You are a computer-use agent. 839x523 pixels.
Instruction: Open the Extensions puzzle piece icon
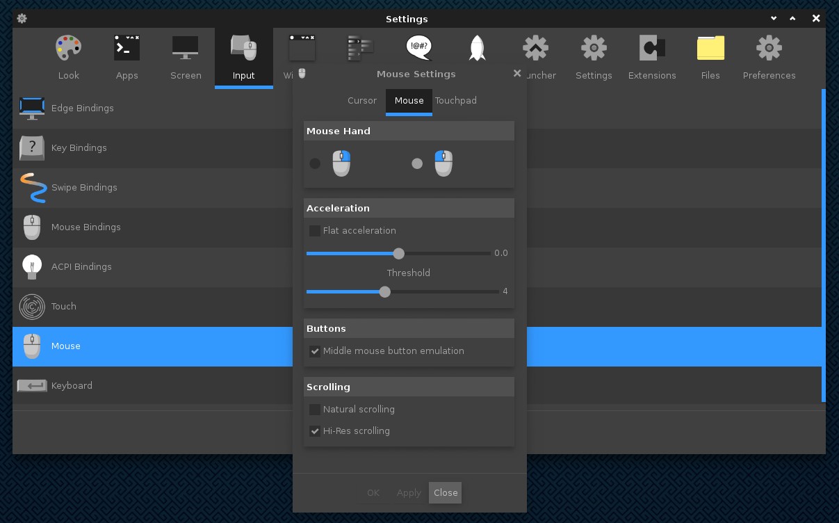tap(652, 48)
